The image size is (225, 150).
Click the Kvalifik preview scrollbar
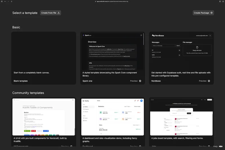[75, 131]
